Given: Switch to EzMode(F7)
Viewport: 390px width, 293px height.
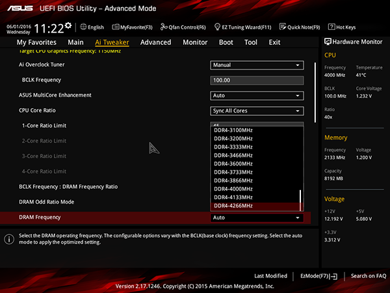Looking at the screenshot, I should tap(319, 276).
